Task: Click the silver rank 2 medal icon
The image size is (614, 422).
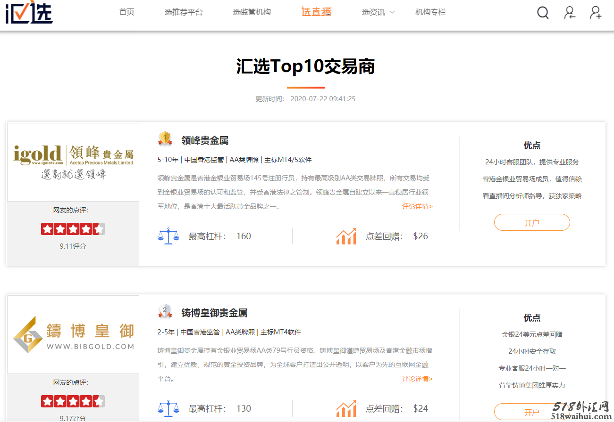Action: click(x=165, y=311)
